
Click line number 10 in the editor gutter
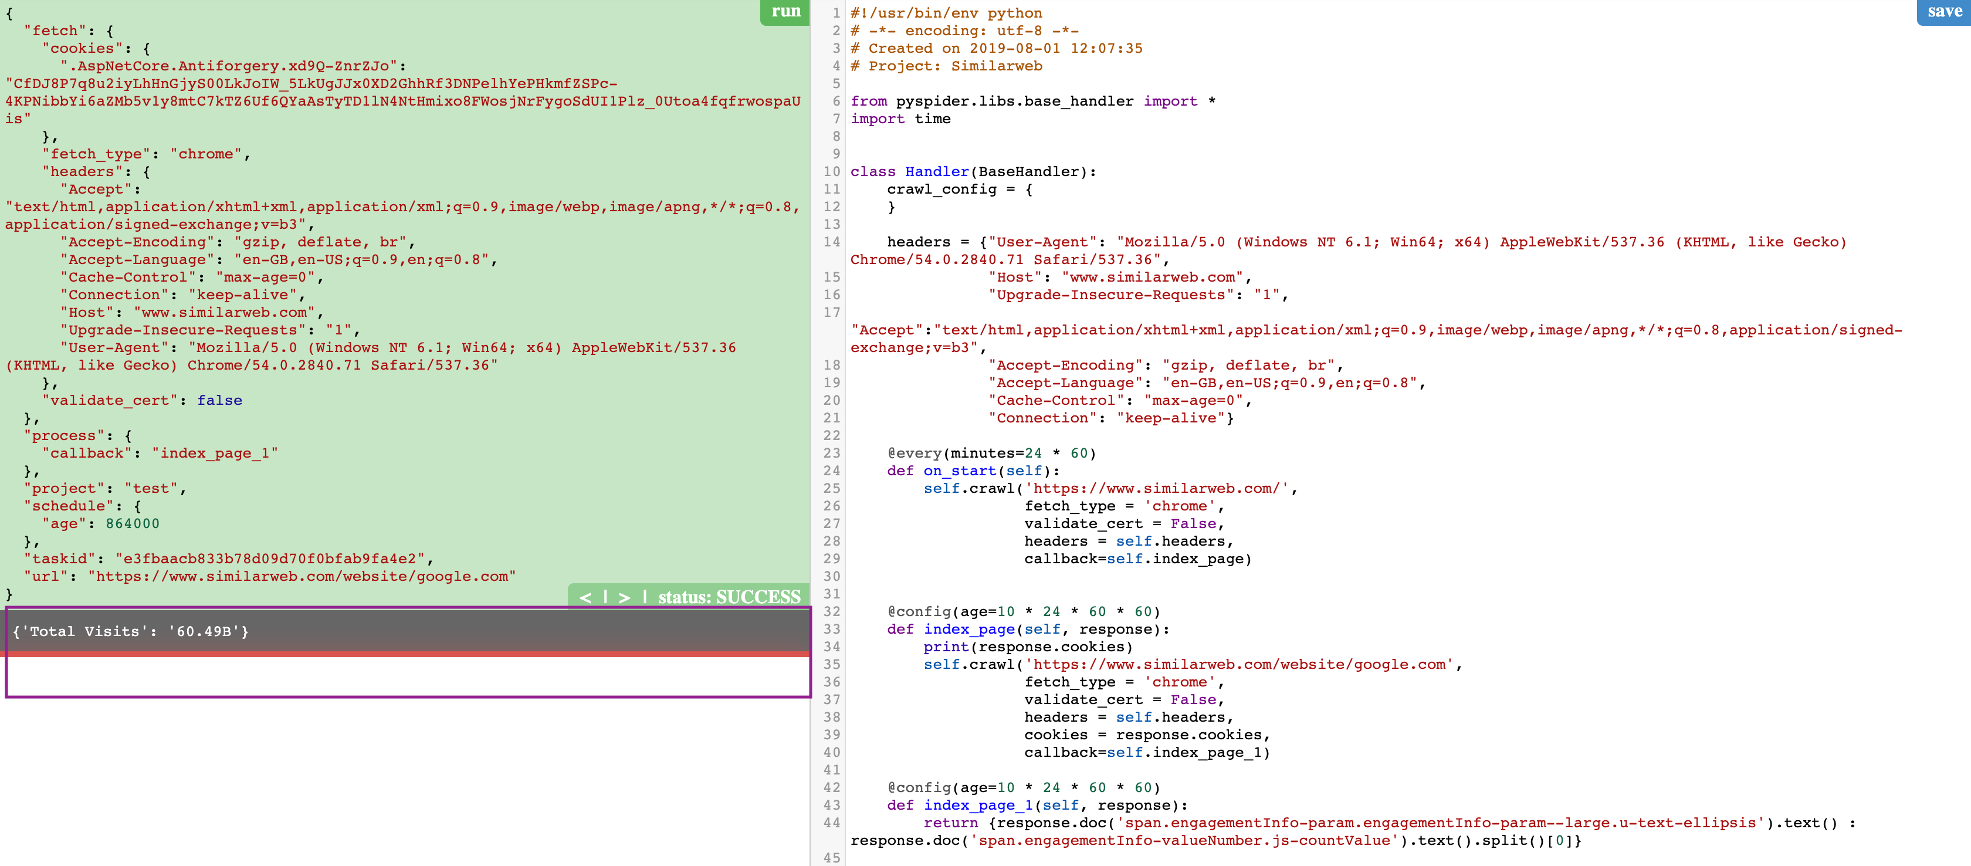[831, 171]
